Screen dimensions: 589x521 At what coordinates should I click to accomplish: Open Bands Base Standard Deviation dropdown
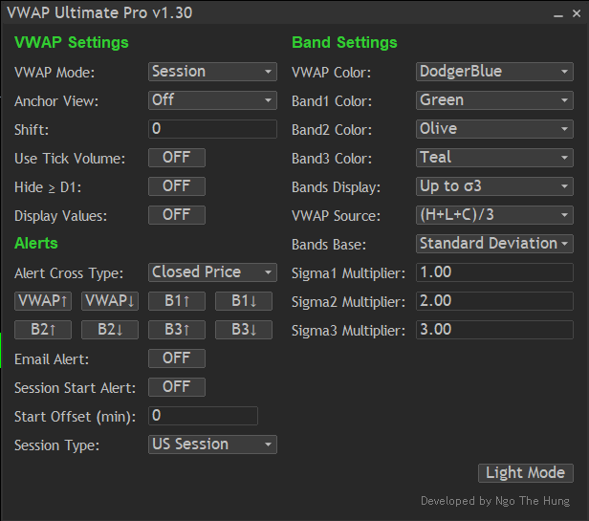tap(494, 244)
